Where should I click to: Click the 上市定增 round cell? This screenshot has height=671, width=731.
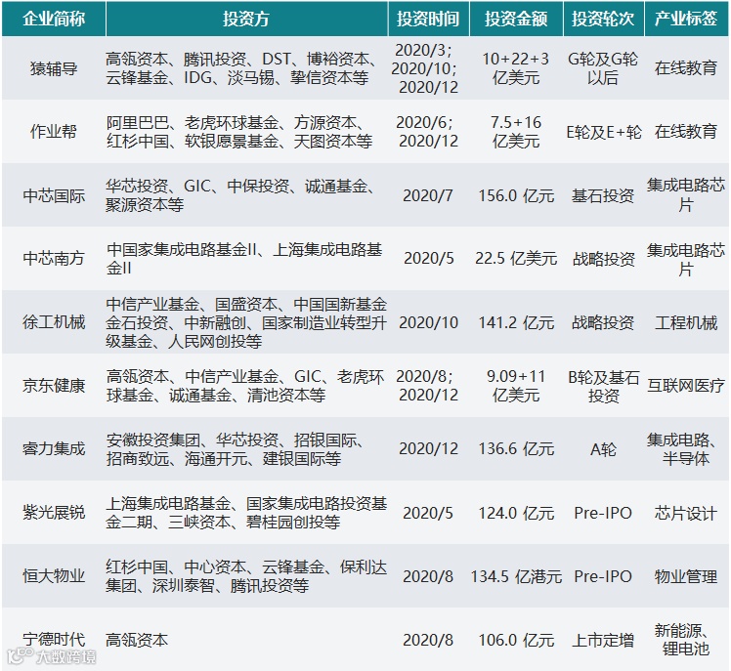pos(603,641)
